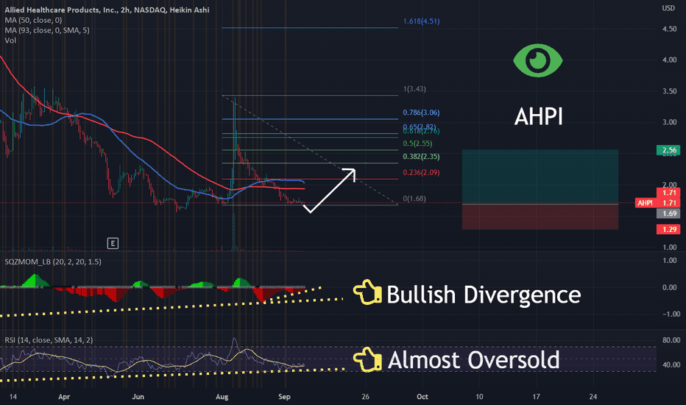The height and width of the screenshot is (405, 686).
Task: Click the Fibonacci label '0.786(3.06)'
Action: pyautogui.click(x=421, y=113)
